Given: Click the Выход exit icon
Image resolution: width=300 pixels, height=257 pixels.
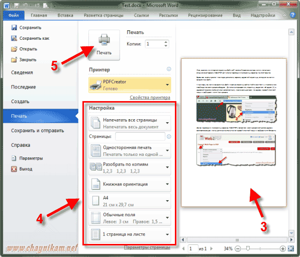Looking at the screenshot, I should (14, 169).
